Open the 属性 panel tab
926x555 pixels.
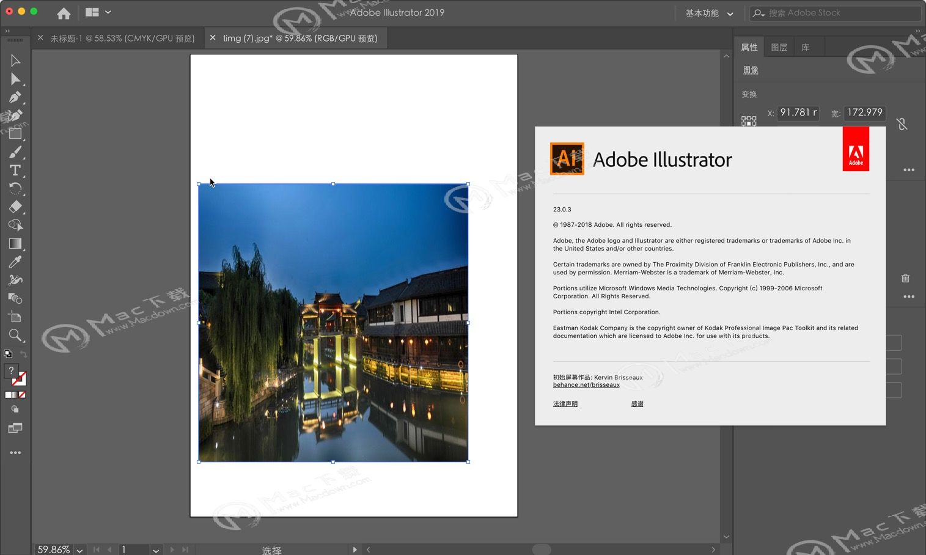(x=749, y=48)
